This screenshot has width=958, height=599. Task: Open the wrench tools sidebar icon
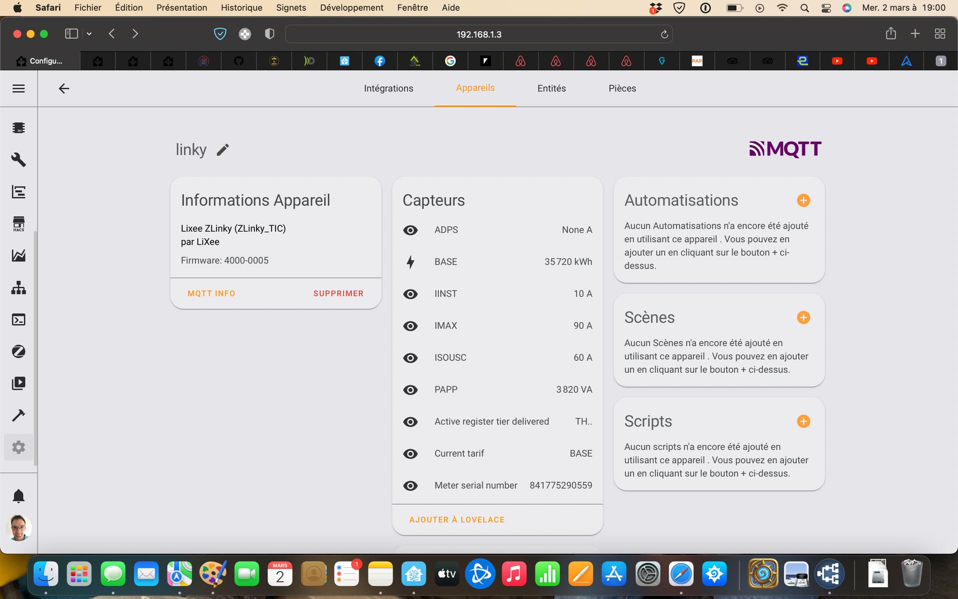(x=18, y=160)
